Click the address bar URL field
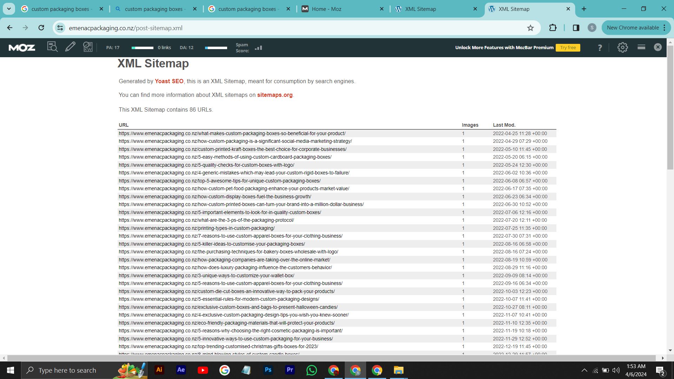The width and height of the screenshot is (674, 379). click(x=281, y=28)
